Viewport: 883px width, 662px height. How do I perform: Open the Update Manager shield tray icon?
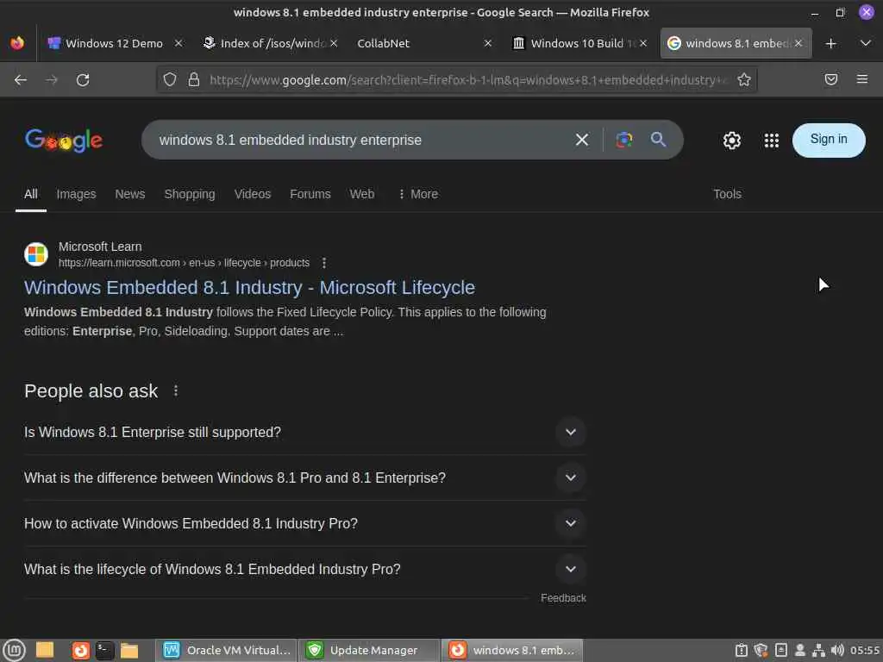[761, 650]
